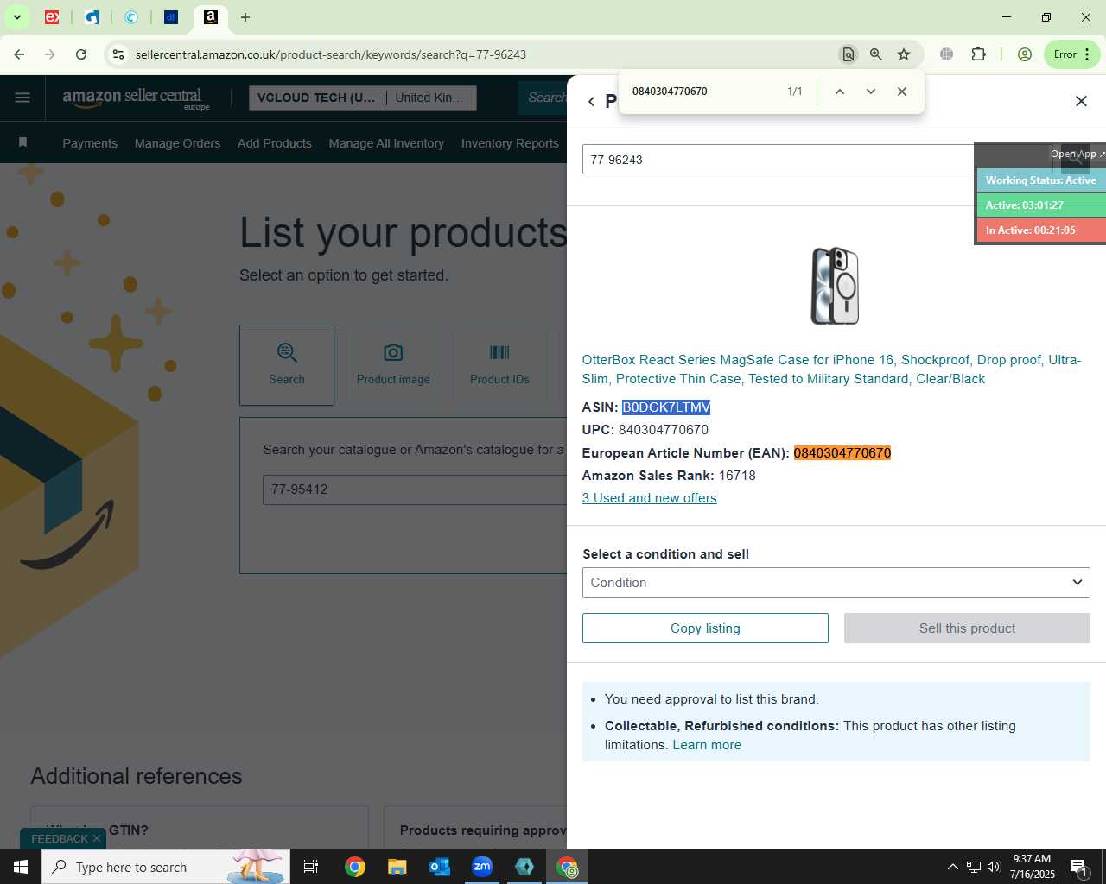Open the tab search dropdown arrow
Screen dimensions: 1106x884
16,17
